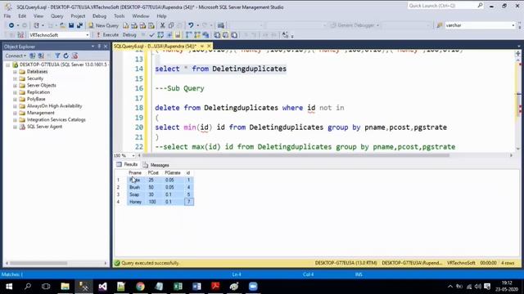Expand the Security node
Image resolution: width=524 pixels, height=294 pixels.
click(15, 78)
